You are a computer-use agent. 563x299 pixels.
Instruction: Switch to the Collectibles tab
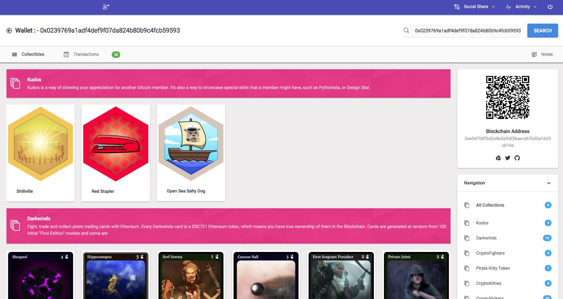(28, 54)
